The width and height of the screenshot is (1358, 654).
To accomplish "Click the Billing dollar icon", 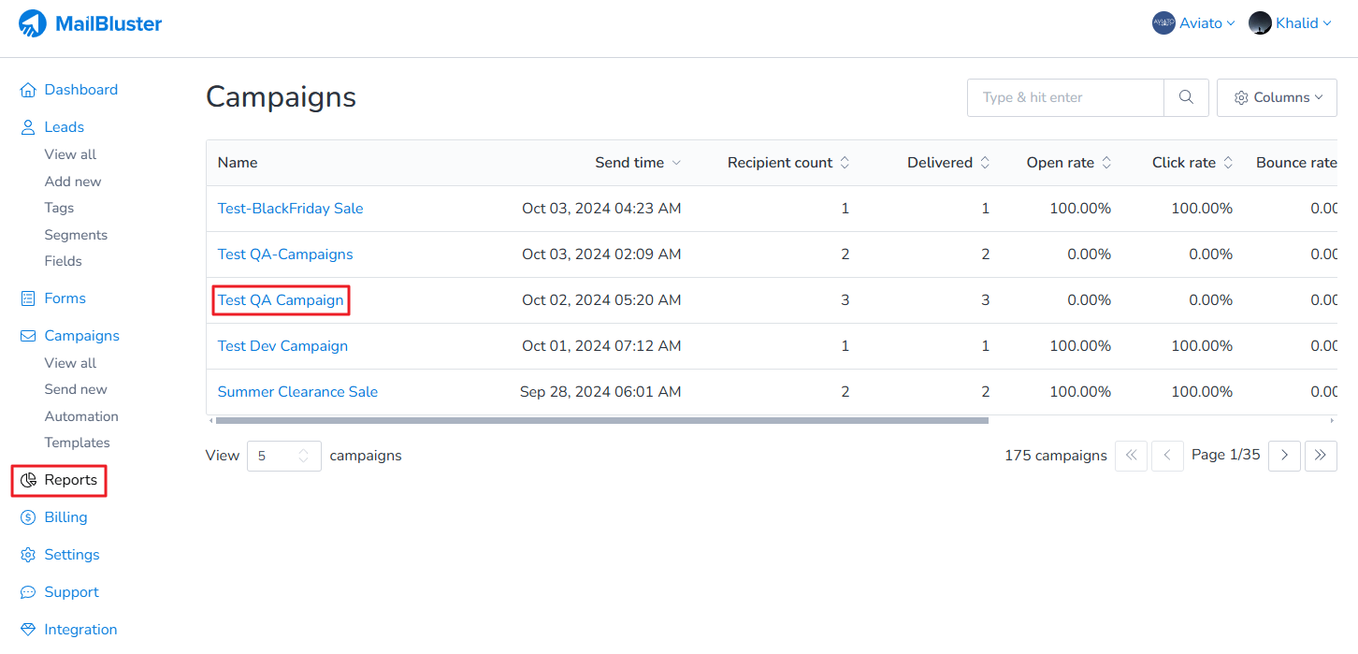I will tap(28, 517).
